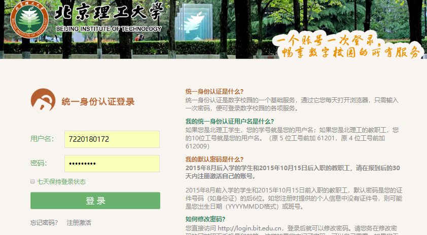427x235 pixels.
Task: Click the 北京理工大学 calligraphy title
Action: 109,12
